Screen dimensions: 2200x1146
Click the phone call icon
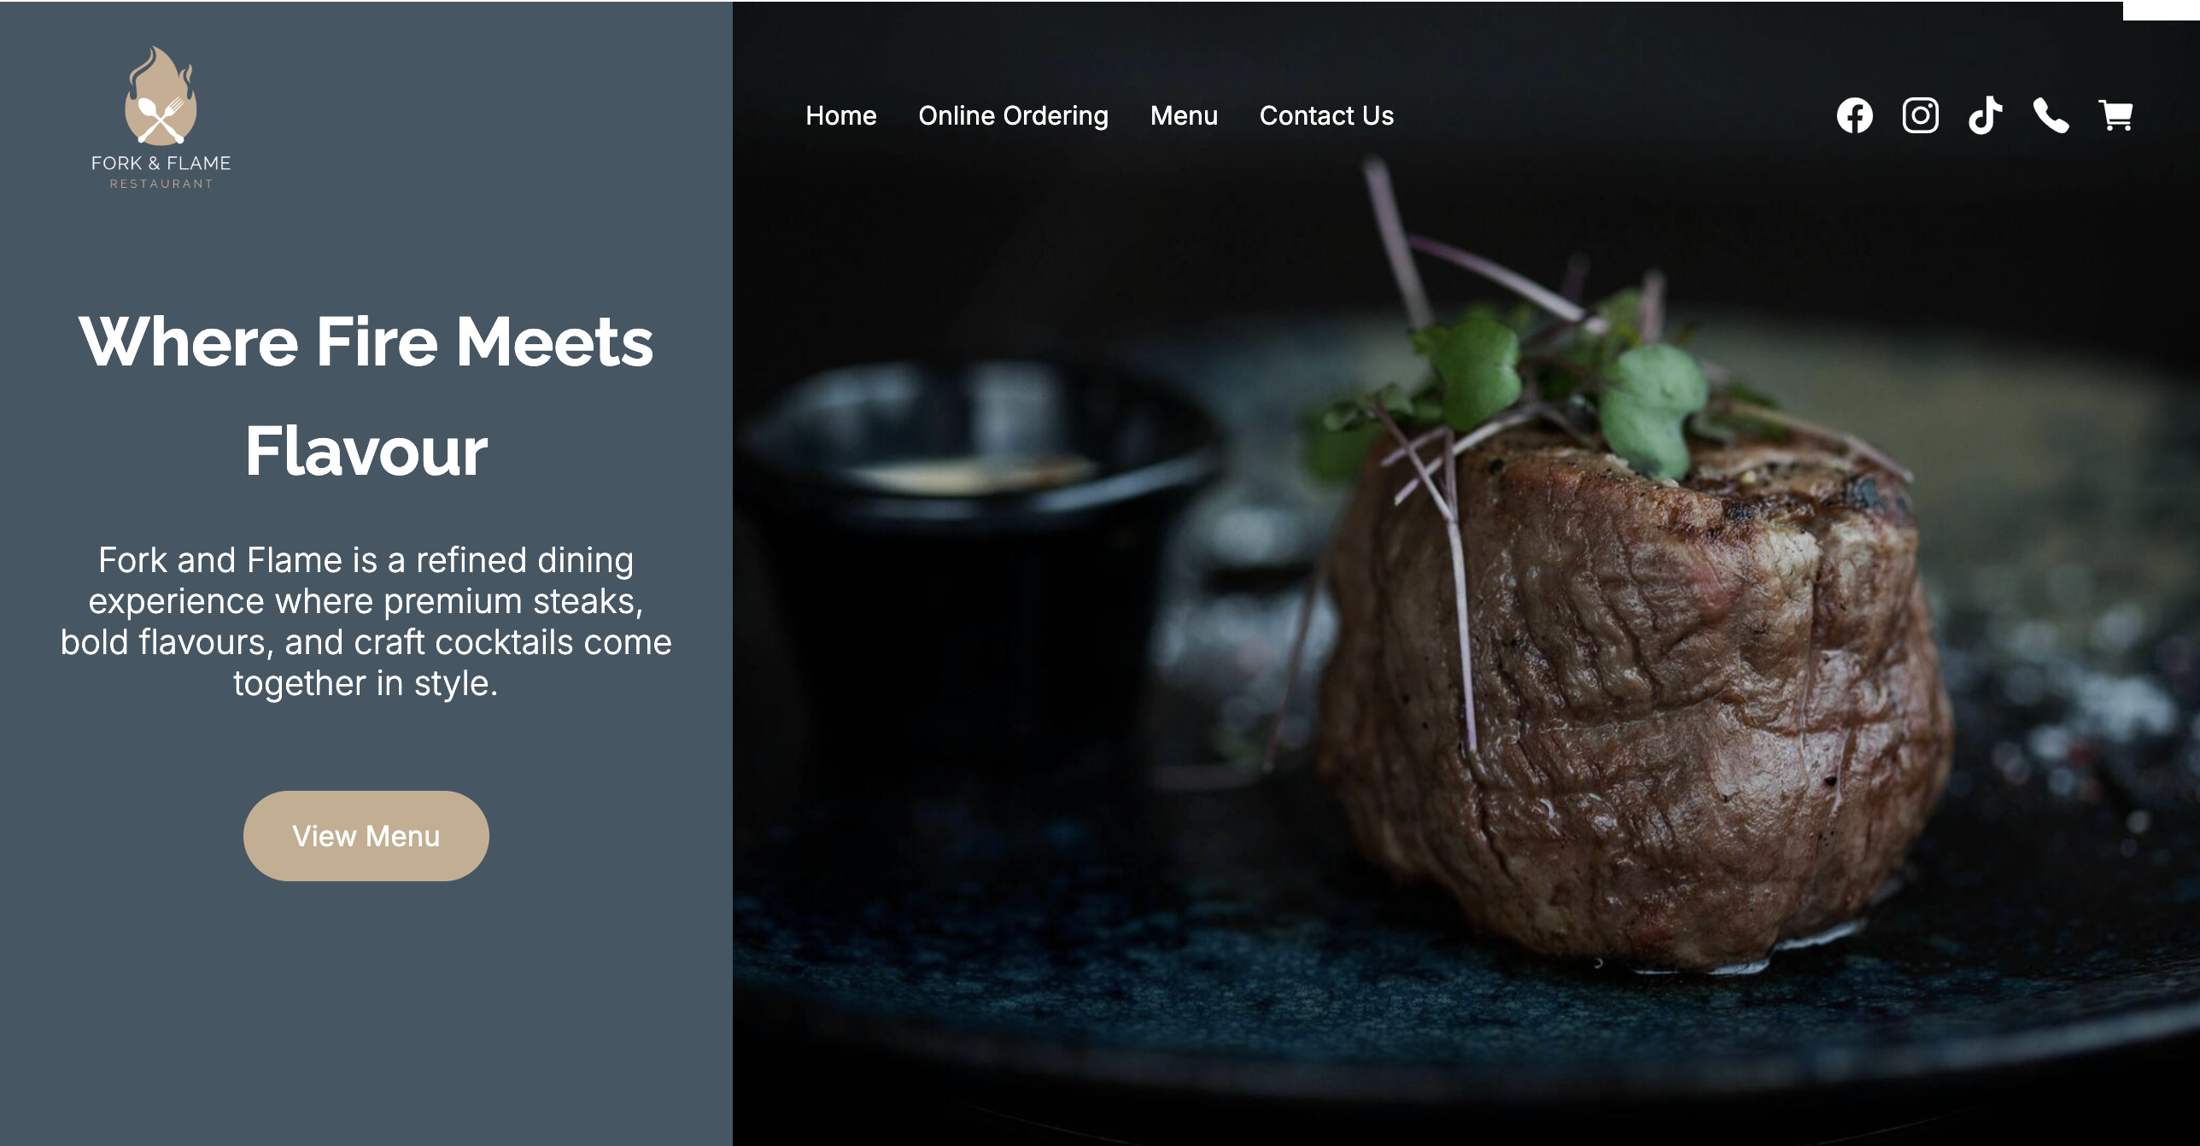point(2051,115)
